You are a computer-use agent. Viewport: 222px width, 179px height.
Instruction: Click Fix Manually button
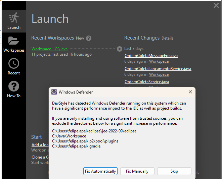(x=137, y=171)
